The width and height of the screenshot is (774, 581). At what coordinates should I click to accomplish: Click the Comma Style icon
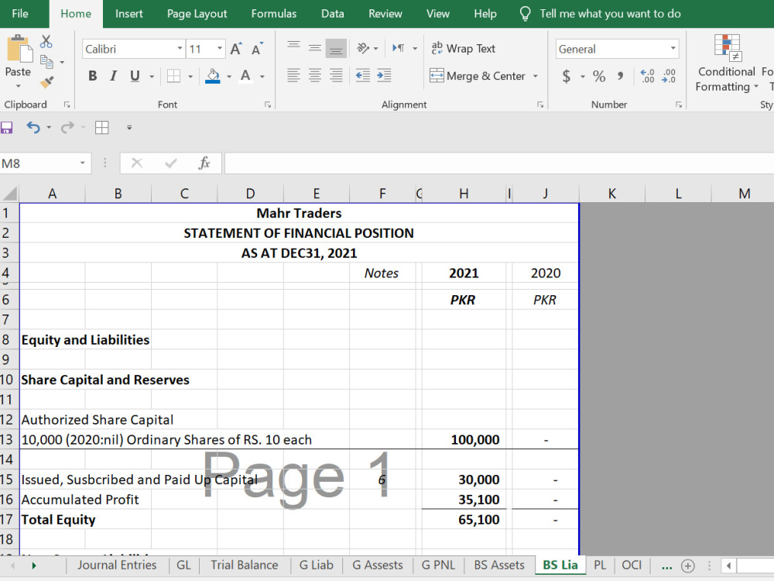618,77
